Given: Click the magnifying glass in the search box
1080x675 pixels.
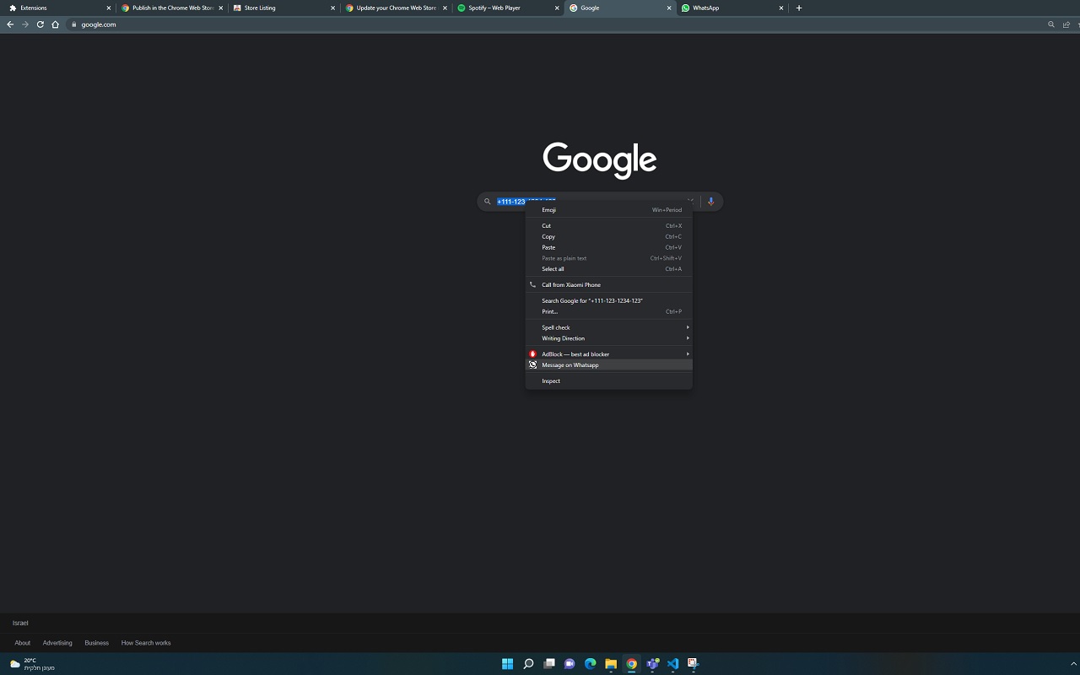Looking at the screenshot, I should pyautogui.click(x=487, y=201).
